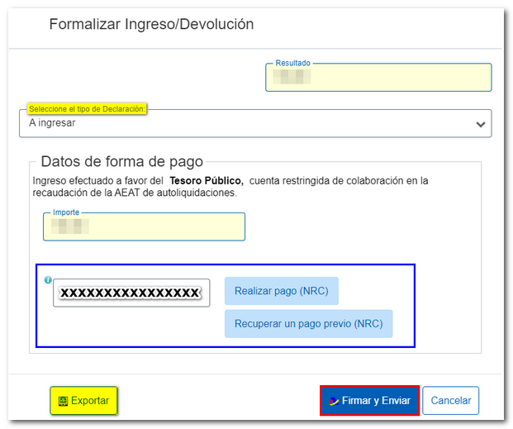Click the 'recaudación de la AEAT' description line

(135, 193)
